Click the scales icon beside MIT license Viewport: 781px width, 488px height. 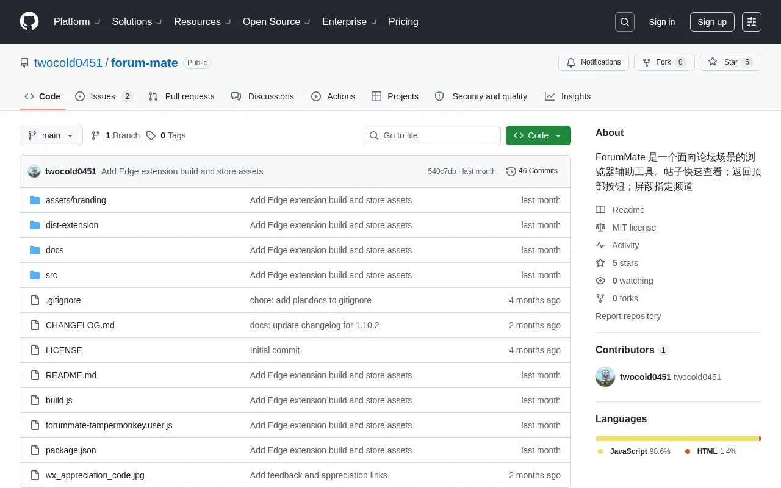600,228
